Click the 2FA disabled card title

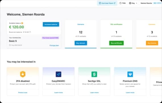[23, 81]
